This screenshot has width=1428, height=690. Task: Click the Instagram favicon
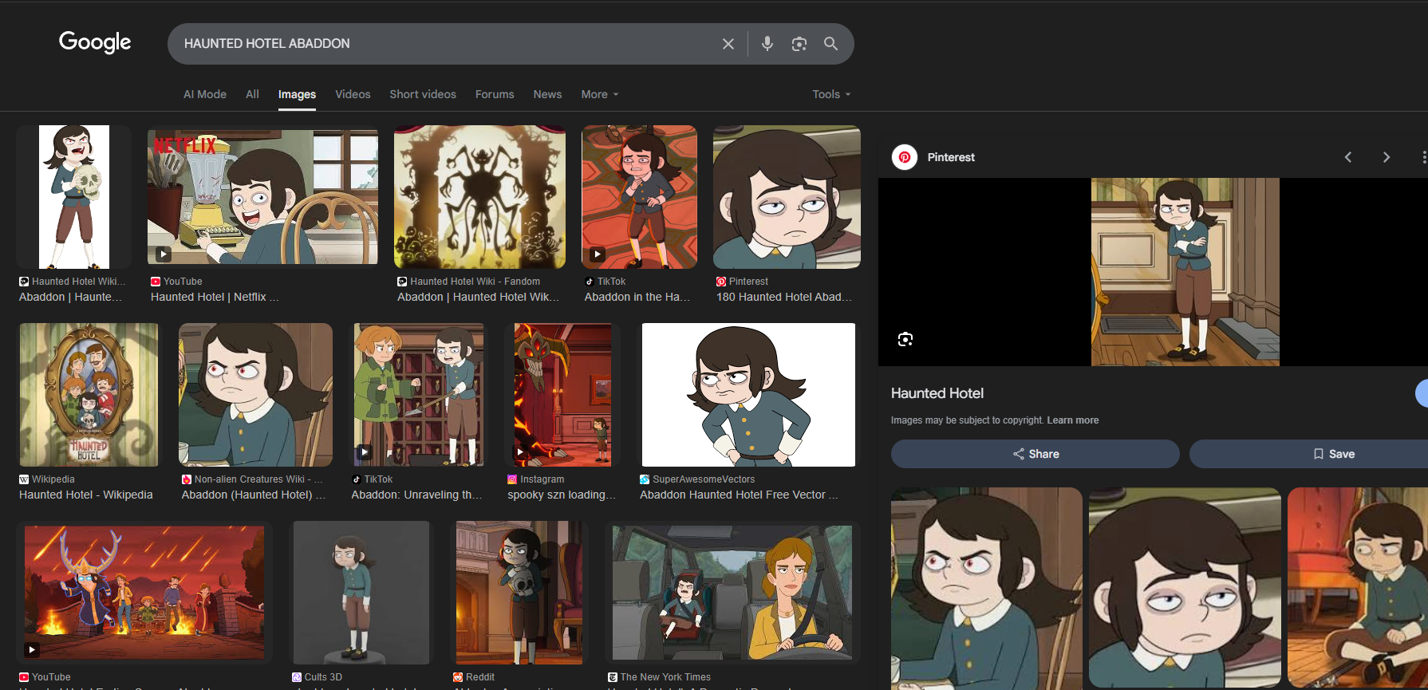tap(512, 479)
